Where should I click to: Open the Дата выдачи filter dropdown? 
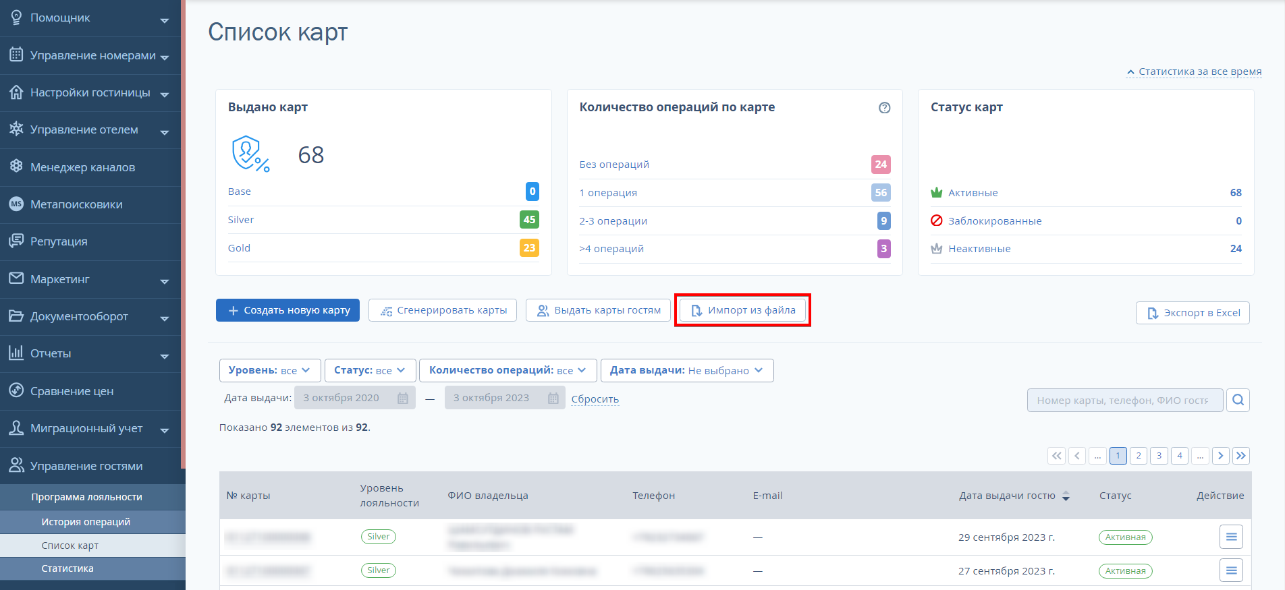687,370
